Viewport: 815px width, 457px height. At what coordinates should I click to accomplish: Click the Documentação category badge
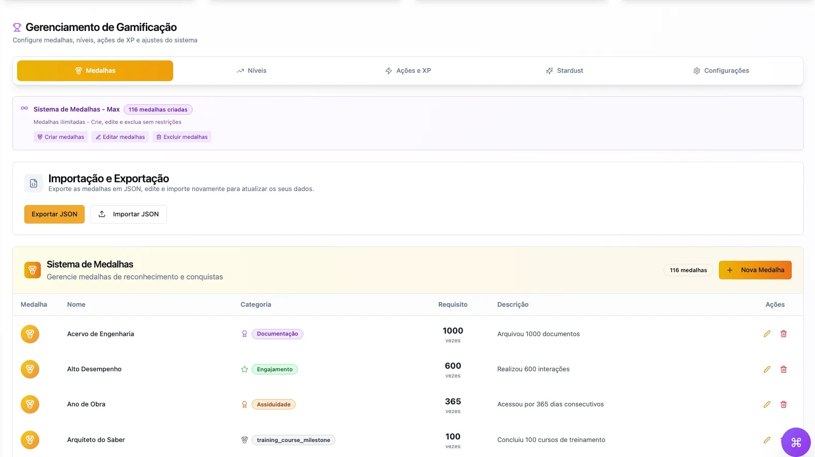(277, 334)
